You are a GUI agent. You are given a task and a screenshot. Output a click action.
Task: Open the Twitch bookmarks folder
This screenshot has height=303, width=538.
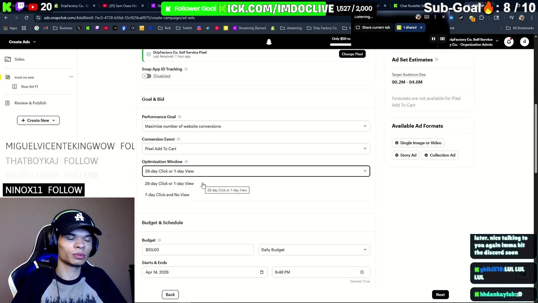click(184, 28)
